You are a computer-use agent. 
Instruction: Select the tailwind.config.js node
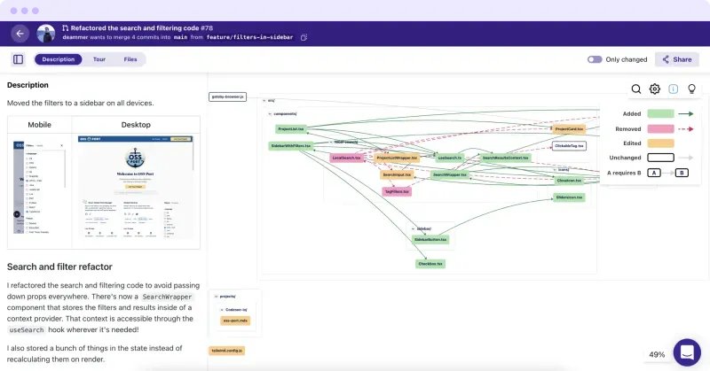coord(227,351)
